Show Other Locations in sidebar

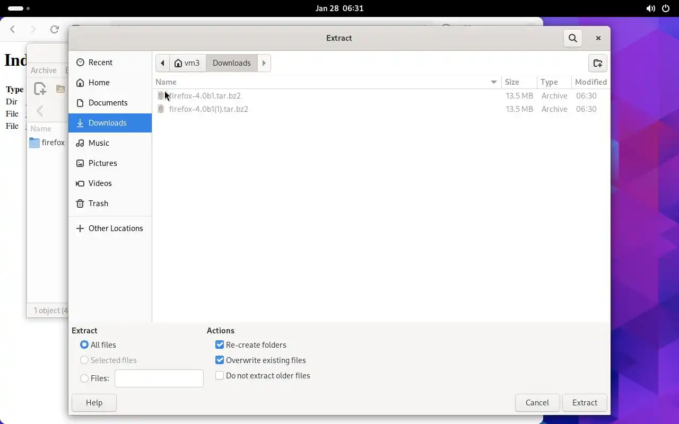pos(110,228)
